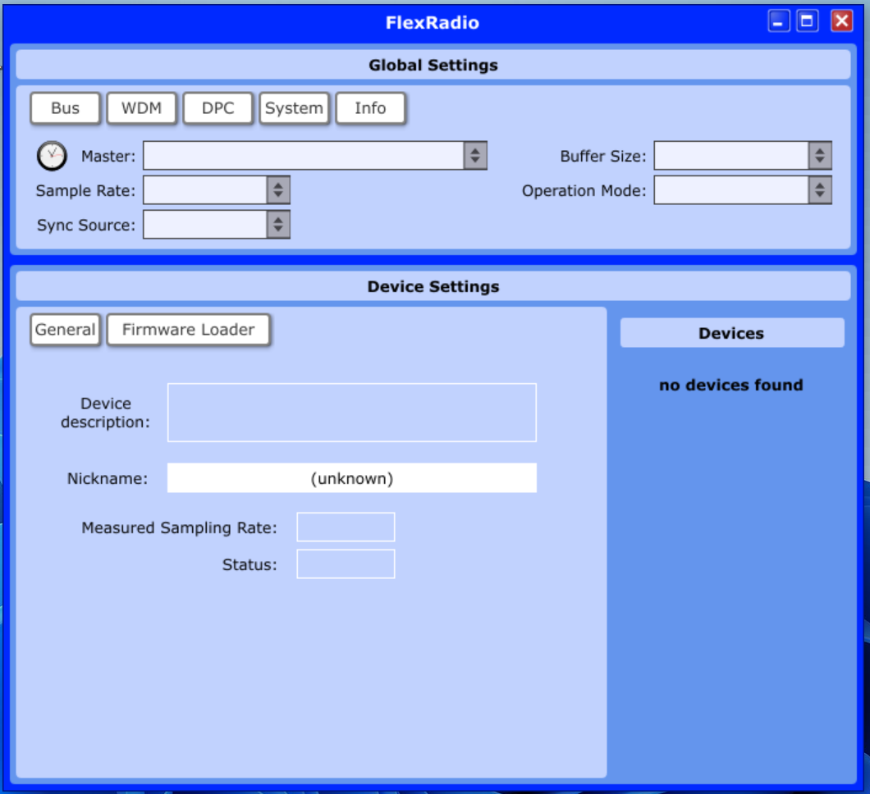Click the Devices panel header
The height and width of the screenshot is (794, 870).
click(732, 333)
